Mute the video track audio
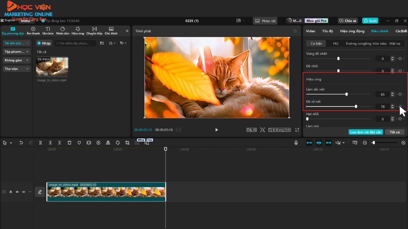The height and width of the screenshot is (229, 408). (x=23, y=192)
